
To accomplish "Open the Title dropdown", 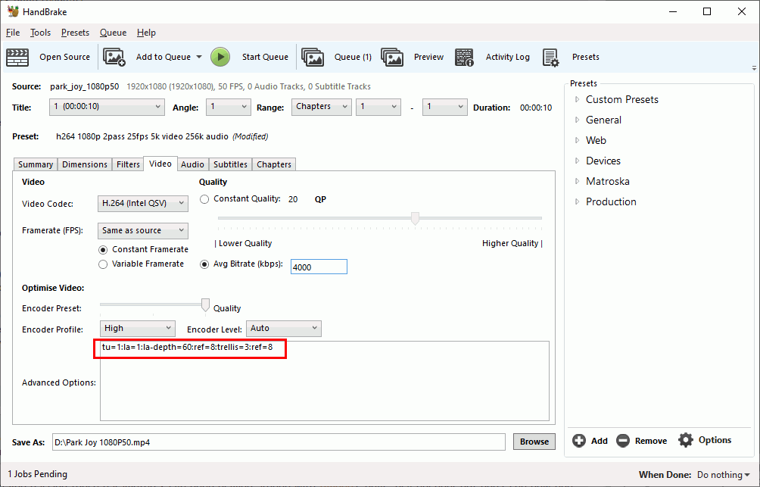I will (107, 108).
